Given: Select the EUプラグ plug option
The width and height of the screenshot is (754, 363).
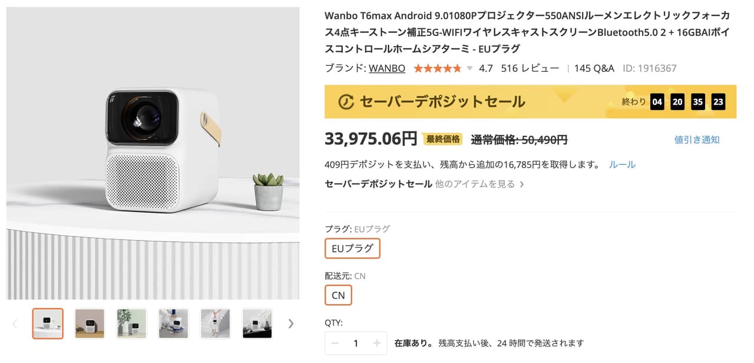Looking at the screenshot, I should pos(352,248).
